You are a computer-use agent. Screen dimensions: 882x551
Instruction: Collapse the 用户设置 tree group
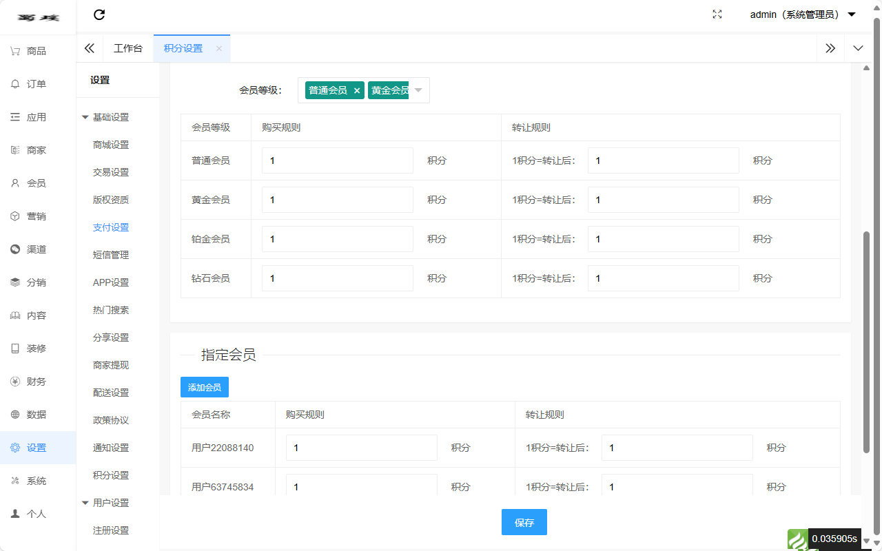(x=85, y=503)
